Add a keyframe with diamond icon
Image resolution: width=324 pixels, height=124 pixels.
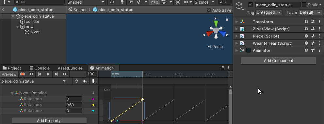[x=85, y=81]
